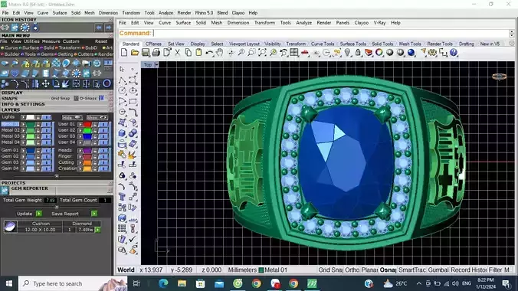Viewport: 518px width, 291px height.
Task: Toggle Grid Snap in the status bar
Action: click(331, 270)
